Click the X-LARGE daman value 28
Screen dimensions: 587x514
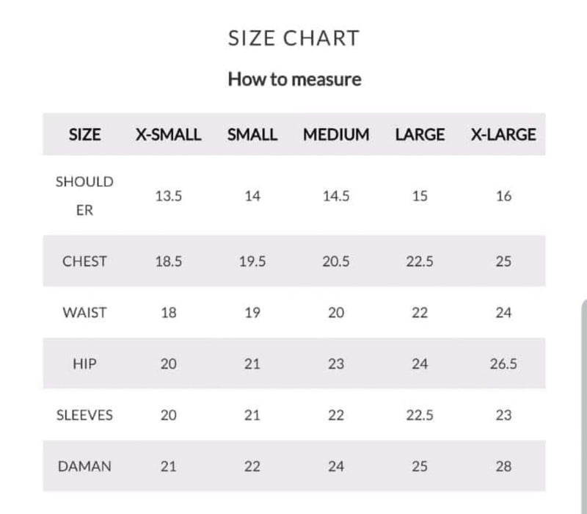(x=503, y=466)
